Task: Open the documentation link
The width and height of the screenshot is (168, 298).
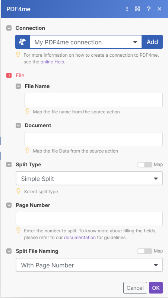Action: 80,237
